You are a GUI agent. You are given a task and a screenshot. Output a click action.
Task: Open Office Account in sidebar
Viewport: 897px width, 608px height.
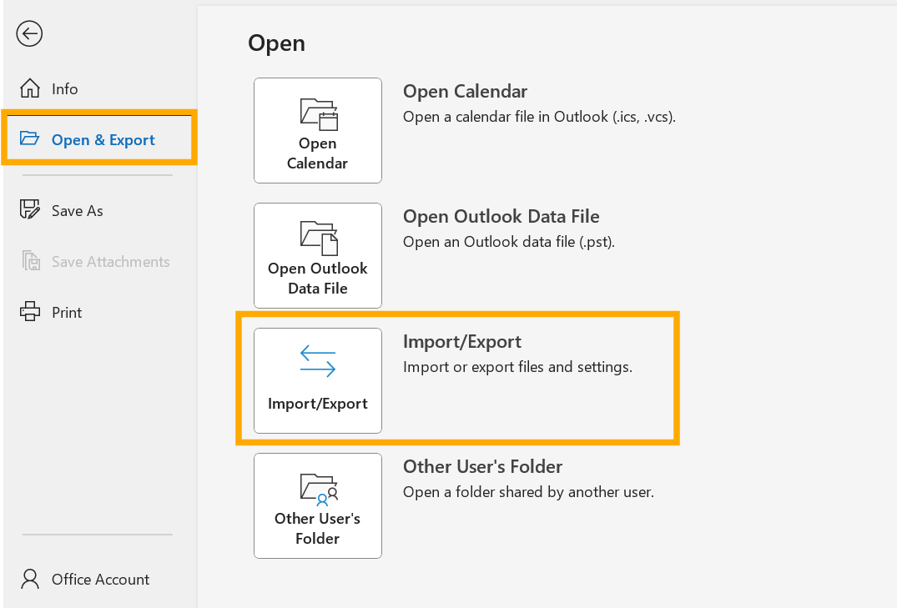coord(99,579)
